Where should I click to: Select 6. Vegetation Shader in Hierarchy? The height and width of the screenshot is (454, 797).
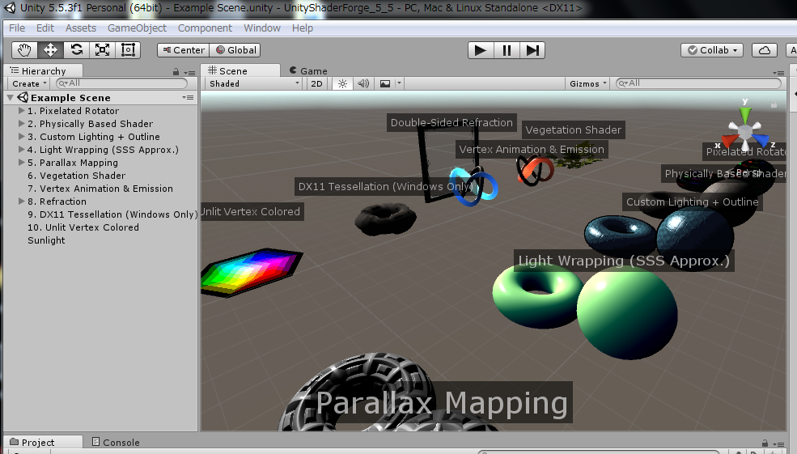[x=100, y=176]
